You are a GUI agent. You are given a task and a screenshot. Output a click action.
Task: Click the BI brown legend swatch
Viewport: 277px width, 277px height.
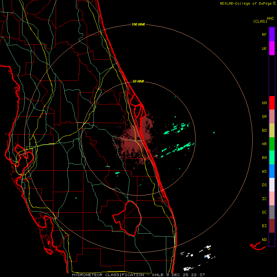click(272, 226)
